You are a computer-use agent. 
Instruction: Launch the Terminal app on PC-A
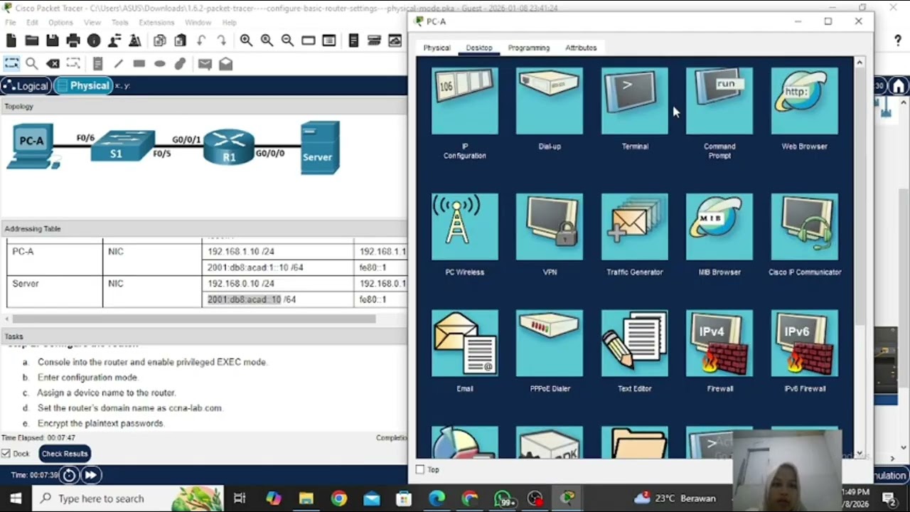point(634,101)
